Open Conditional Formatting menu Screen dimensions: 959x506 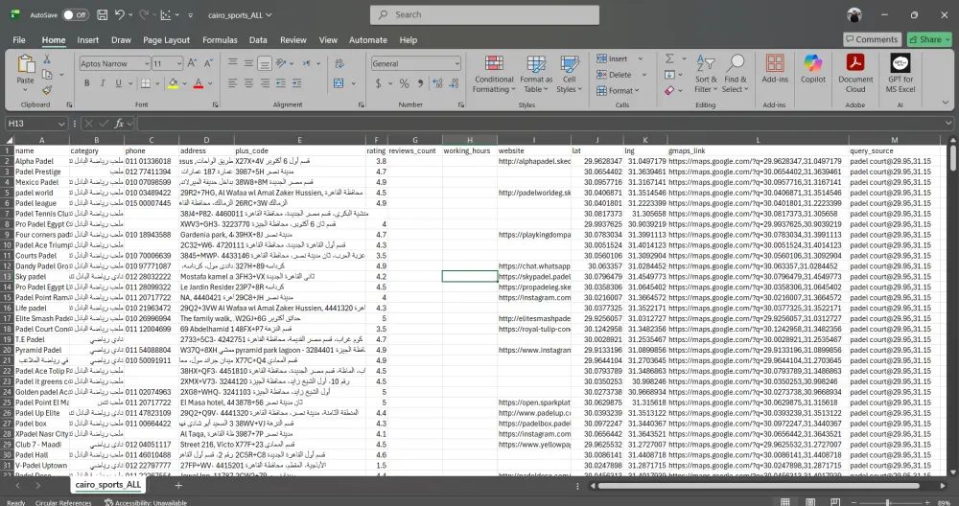[494, 74]
